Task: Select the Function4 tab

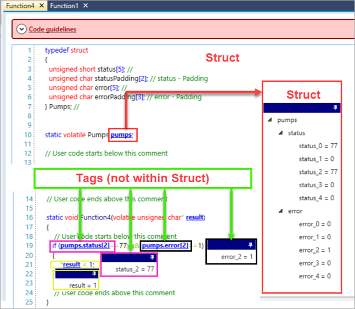Action: click(20, 5)
